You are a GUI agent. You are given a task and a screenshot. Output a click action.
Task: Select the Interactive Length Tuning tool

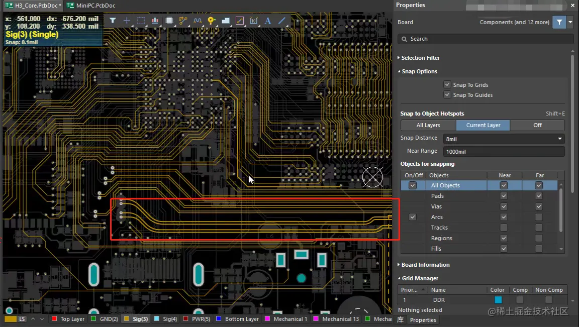[x=198, y=21]
